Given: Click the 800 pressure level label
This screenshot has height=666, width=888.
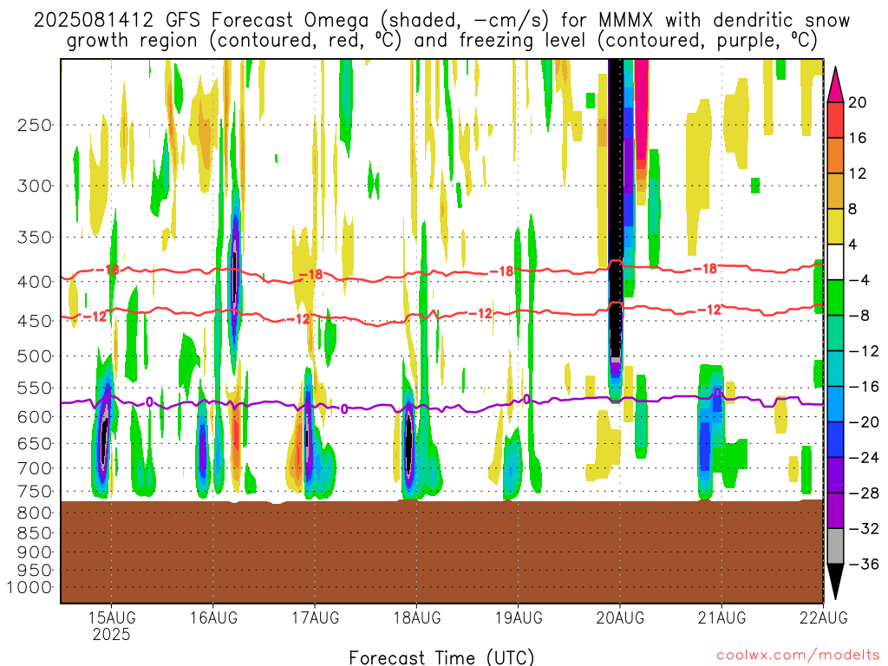Looking at the screenshot, I should [x=35, y=513].
